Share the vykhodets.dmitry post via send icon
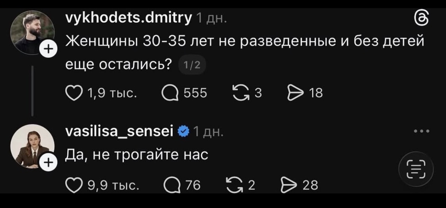The height and width of the screenshot is (208, 446). tap(295, 93)
